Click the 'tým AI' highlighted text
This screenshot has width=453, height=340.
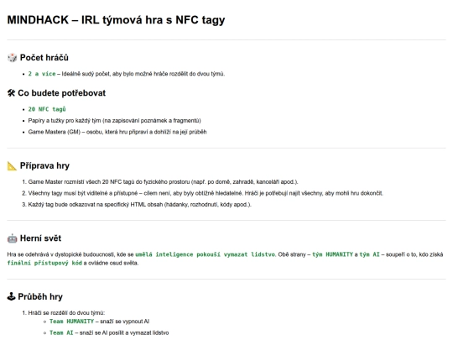369,254
